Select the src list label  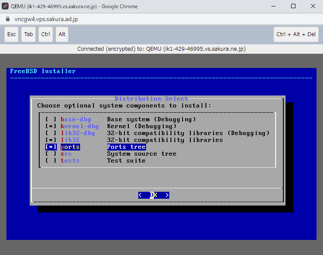pos(66,154)
